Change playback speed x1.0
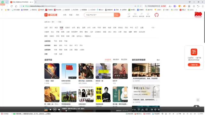Screen dimensions: 205x115 (134, 110)
